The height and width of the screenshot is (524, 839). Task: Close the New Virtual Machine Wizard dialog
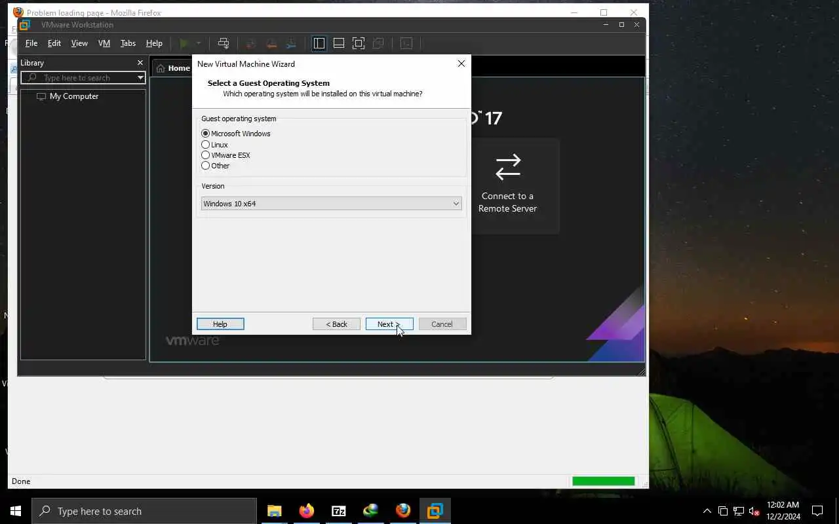coord(461,64)
